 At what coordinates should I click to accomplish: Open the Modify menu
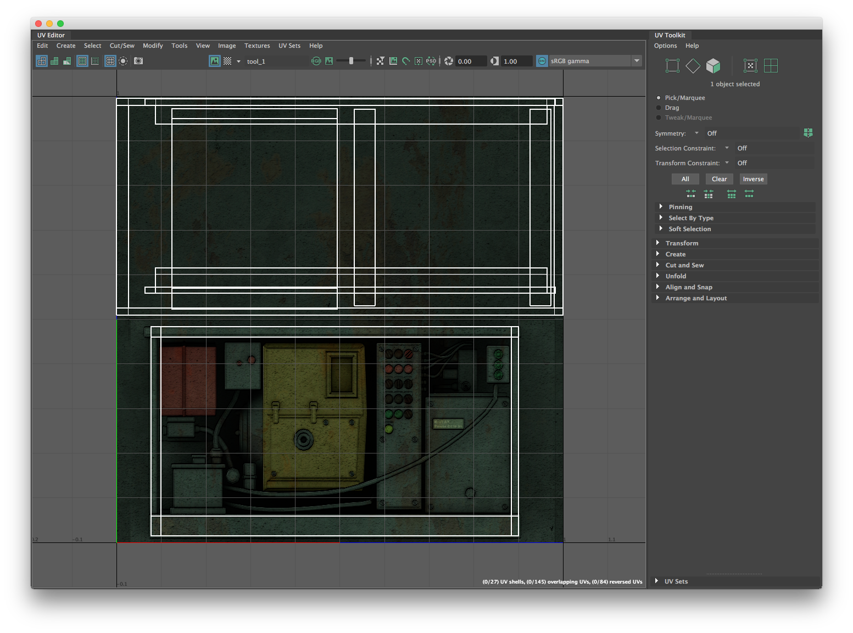click(x=153, y=46)
